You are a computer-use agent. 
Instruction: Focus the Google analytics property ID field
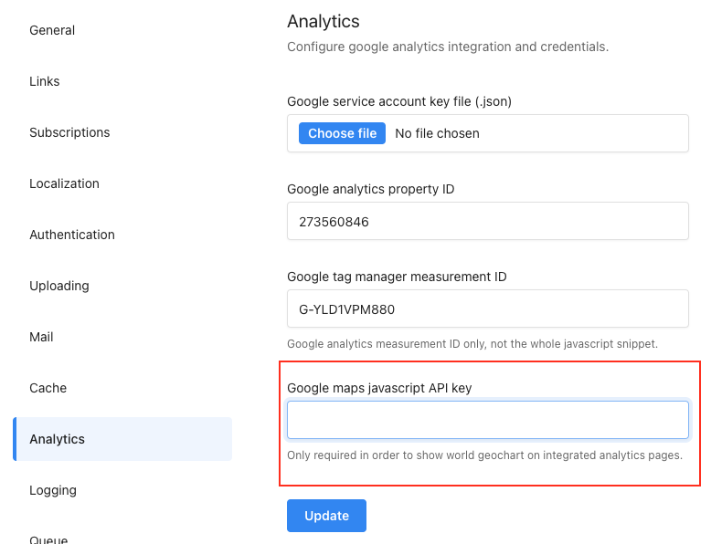488,222
